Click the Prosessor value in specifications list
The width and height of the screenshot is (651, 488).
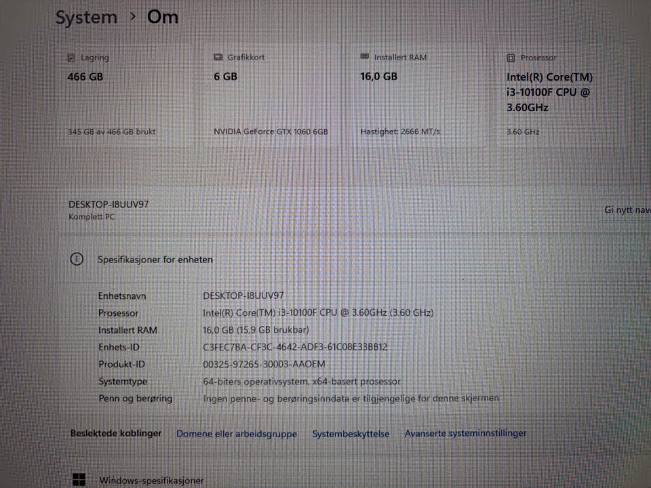[318, 313]
